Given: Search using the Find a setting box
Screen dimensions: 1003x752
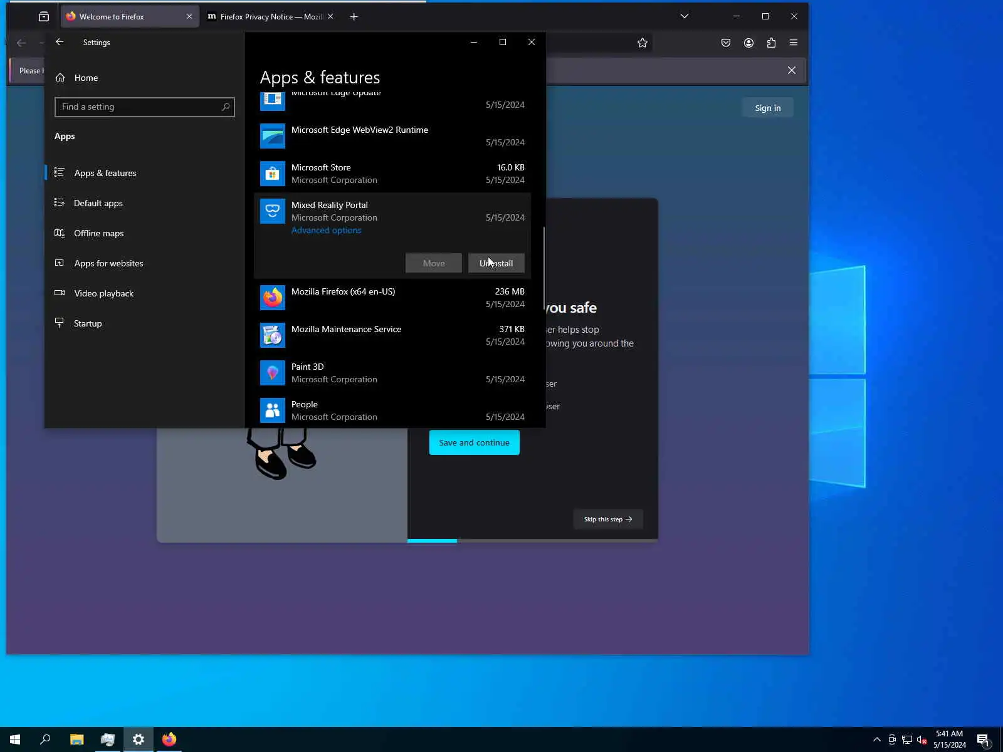Looking at the screenshot, I should click(145, 107).
